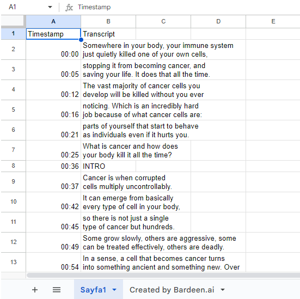Open the all sheets list icon
Screen dimensions: 300x299
[x=57, y=290]
